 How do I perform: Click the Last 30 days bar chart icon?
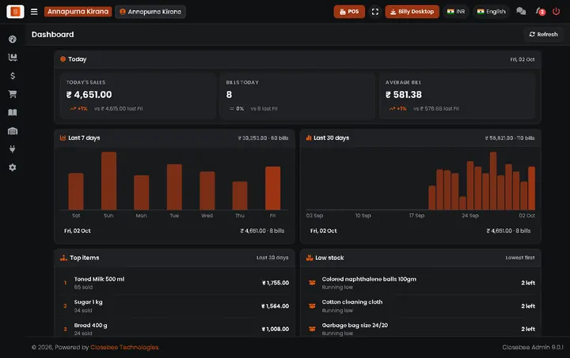(309, 138)
